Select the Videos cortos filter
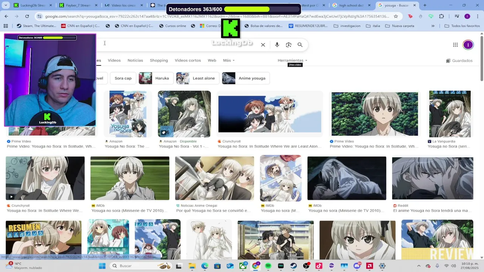Image resolution: width=484 pixels, height=272 pixels. [x=188, y=60]
